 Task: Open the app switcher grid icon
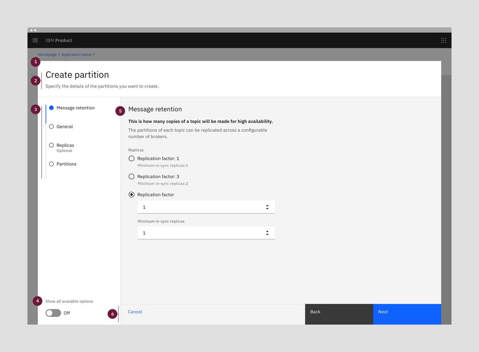[x=444, y=40]
